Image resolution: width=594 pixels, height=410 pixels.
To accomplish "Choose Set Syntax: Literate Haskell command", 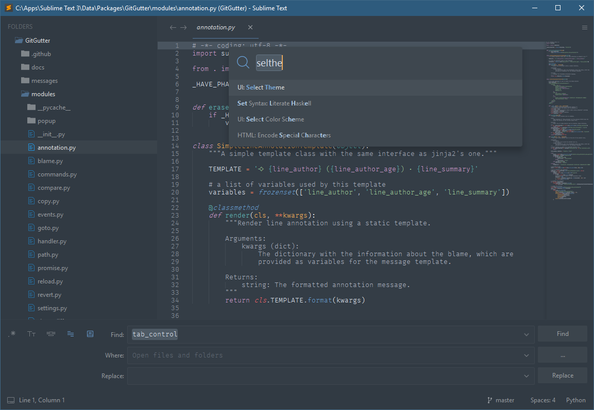I will (x=376, y=103).
